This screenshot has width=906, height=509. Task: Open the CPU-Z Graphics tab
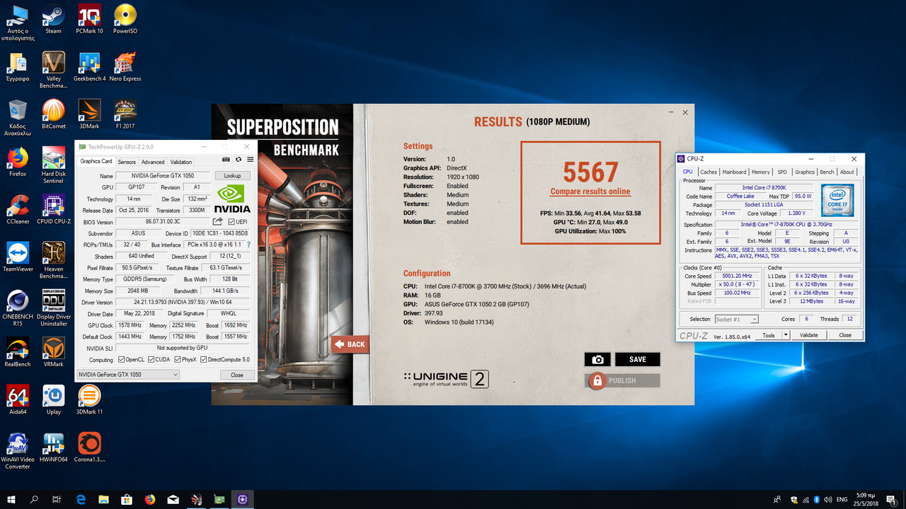click(x=805, y=172)
